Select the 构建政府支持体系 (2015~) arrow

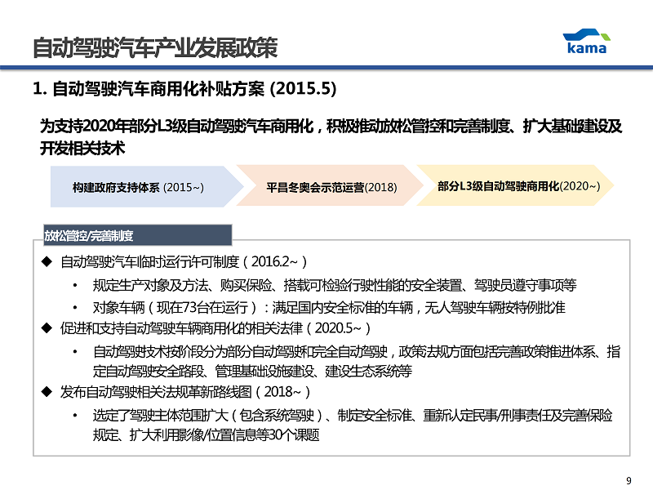coord(139,187)
